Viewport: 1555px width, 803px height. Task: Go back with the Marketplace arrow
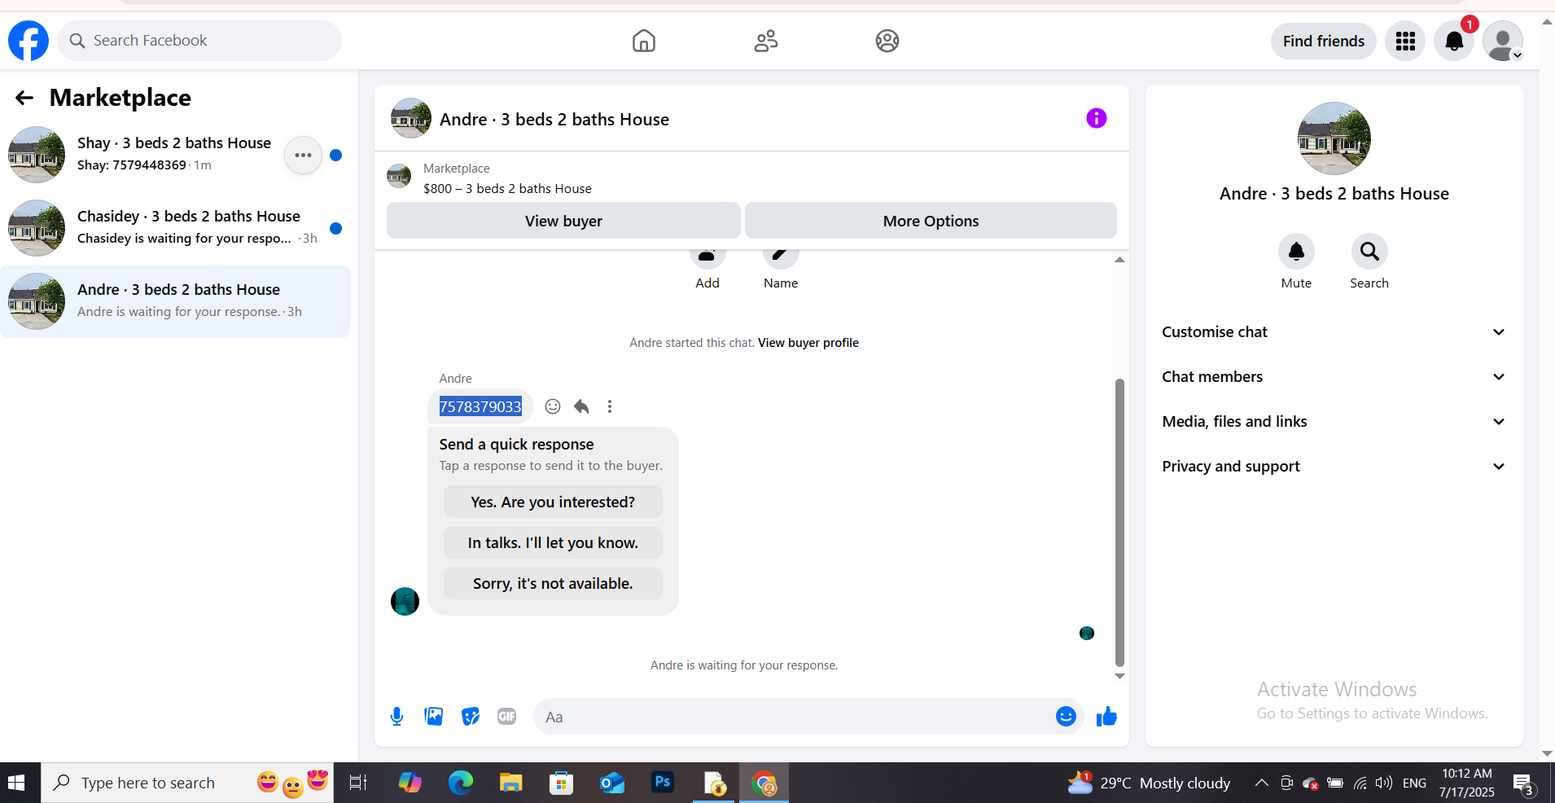click(x=24, y=98)
